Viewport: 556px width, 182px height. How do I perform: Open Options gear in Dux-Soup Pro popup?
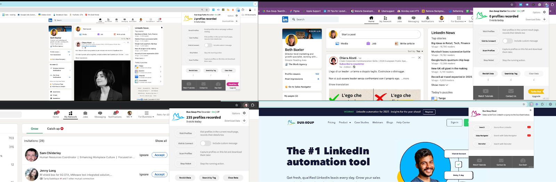coord(244,113)
